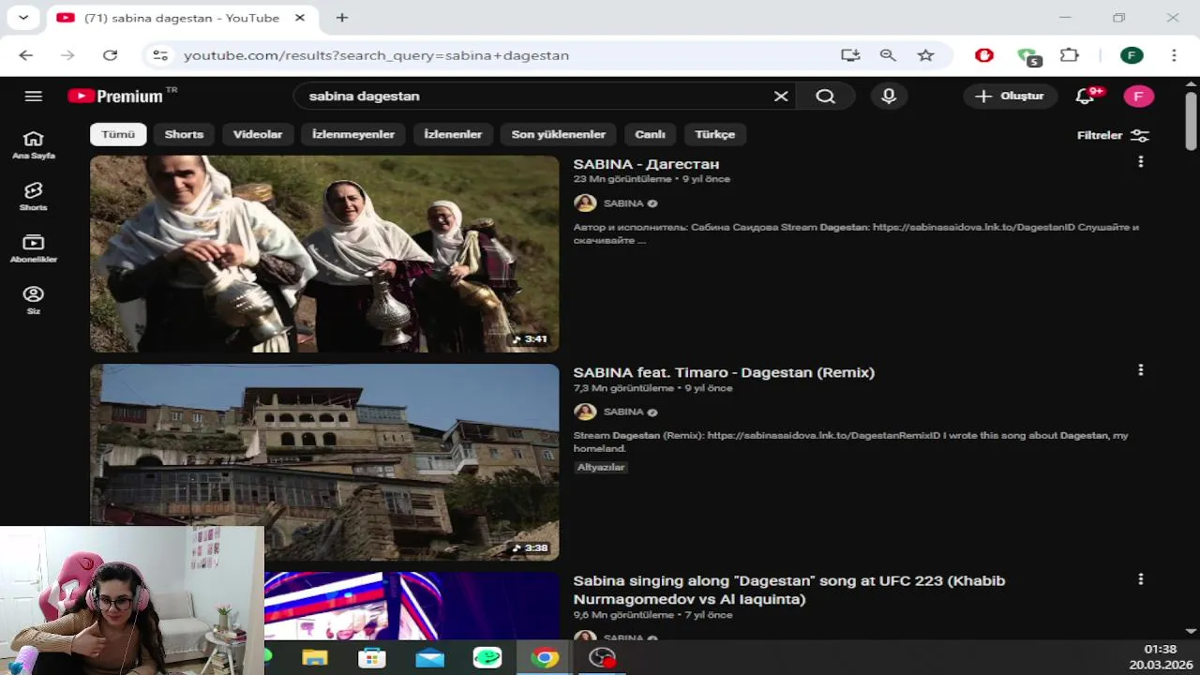This screenshot has height=675, width=1200.
Task: Open the YouTube hamburger guide menu
Action: pos(34,96)
